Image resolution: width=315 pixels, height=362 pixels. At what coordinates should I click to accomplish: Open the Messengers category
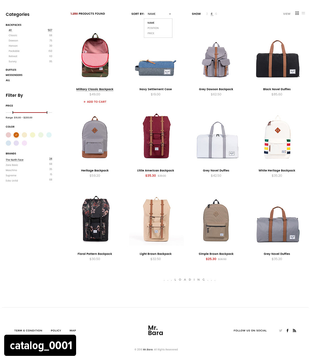point(14,75)
